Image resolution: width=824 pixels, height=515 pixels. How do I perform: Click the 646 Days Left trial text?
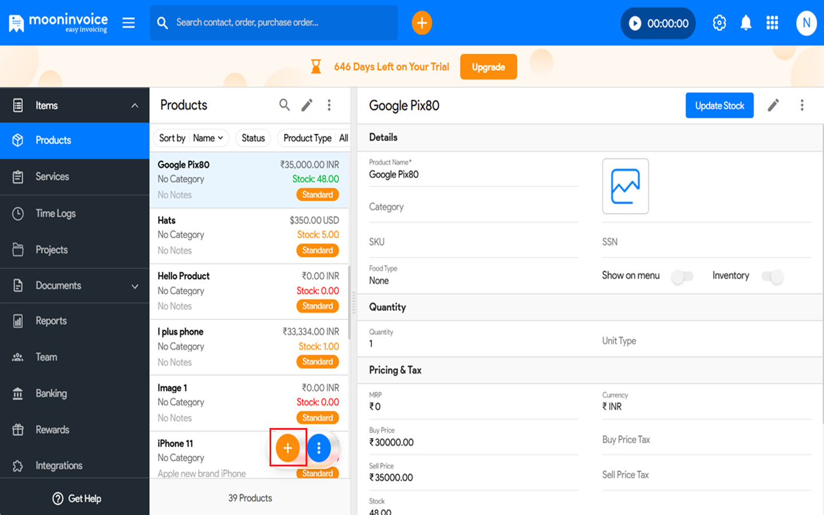pyautogui.click(x=391, y=67)
